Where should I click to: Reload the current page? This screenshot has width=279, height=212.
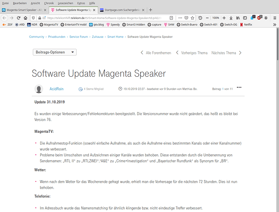19,18
